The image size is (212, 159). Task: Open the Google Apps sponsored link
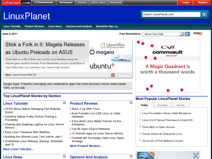(x=64, y=86)
